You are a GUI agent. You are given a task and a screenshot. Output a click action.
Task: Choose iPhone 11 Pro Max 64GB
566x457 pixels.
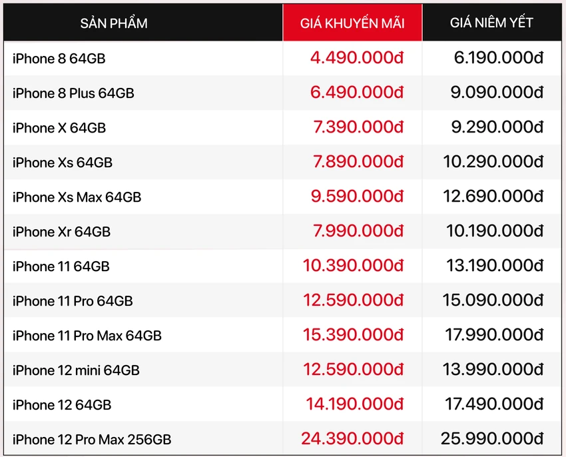[x=87, y=336]
